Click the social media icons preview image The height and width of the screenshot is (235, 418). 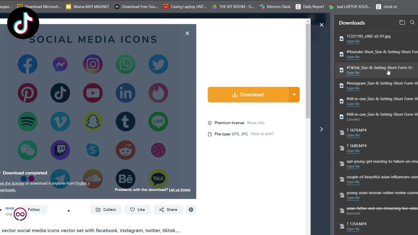[98, 111]
